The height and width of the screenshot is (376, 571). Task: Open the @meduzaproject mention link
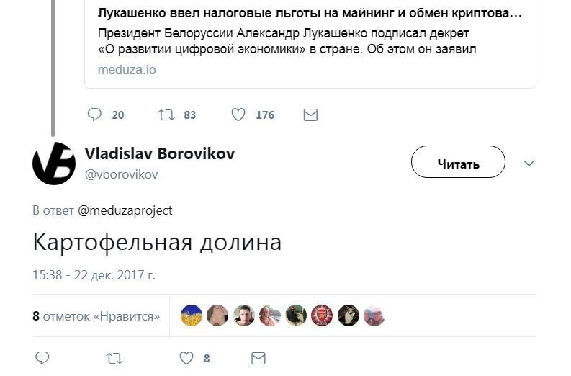point(125,210)
